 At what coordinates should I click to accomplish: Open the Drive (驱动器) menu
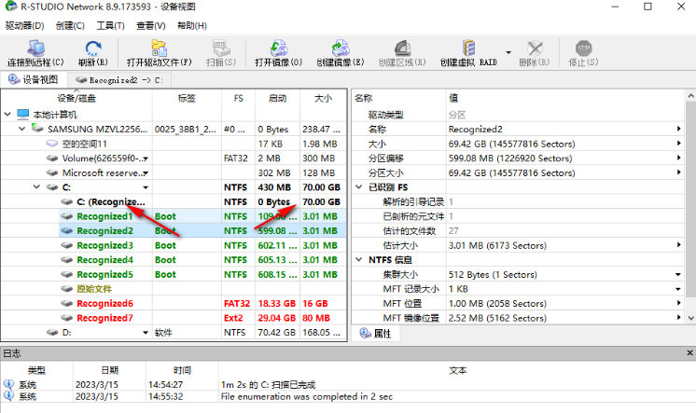[25, 26]
